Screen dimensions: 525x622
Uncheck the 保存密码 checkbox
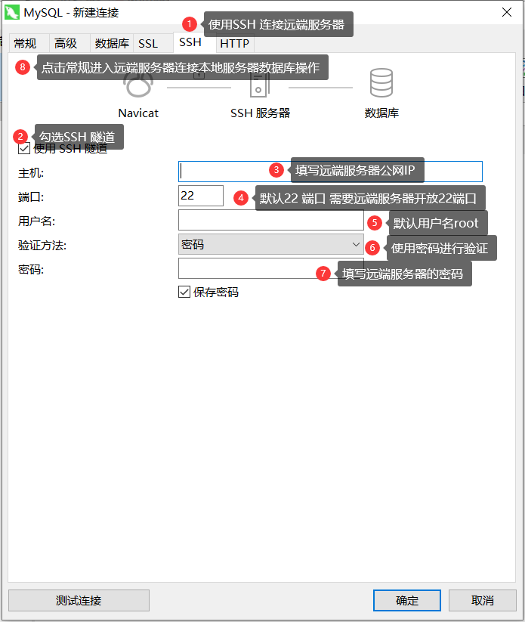[184, 292]
